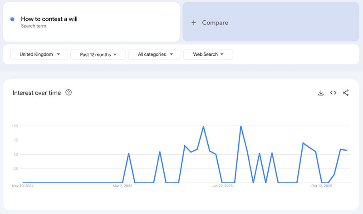Open the United Kingdom region dropdown
363x214 pixels.
[x=39, y=54]
